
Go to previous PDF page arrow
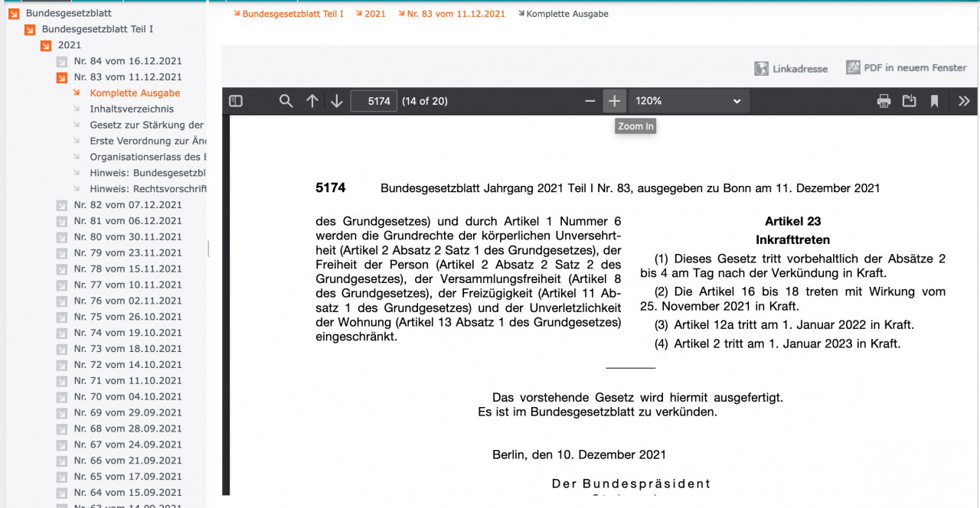click(312, 101)
